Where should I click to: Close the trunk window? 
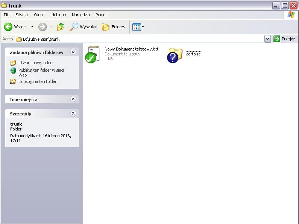[293, 6]
